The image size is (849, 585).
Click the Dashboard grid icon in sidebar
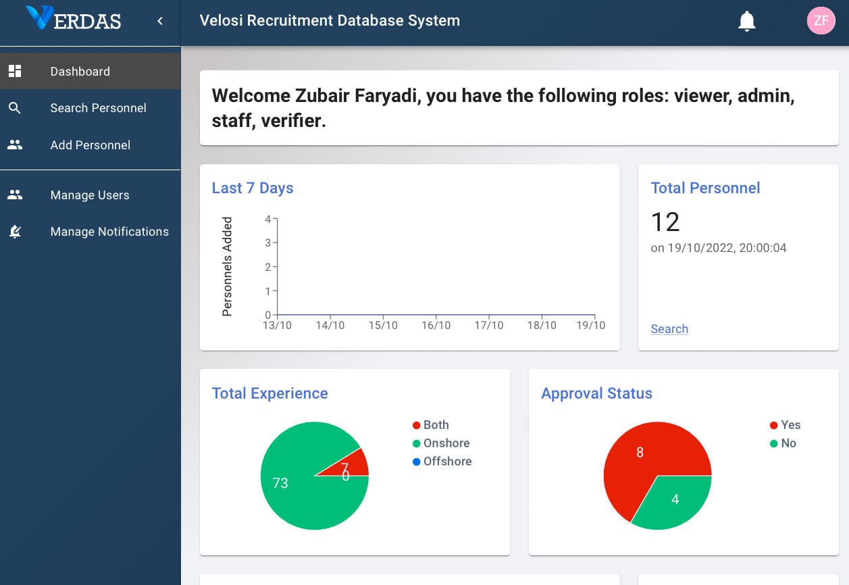(x=15, y=71)
